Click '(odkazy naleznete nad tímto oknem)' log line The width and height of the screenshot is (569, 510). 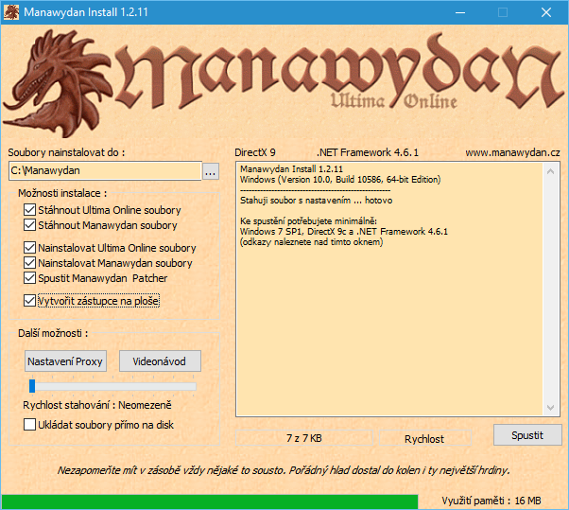pyautogui.click(x=311, y=242)
